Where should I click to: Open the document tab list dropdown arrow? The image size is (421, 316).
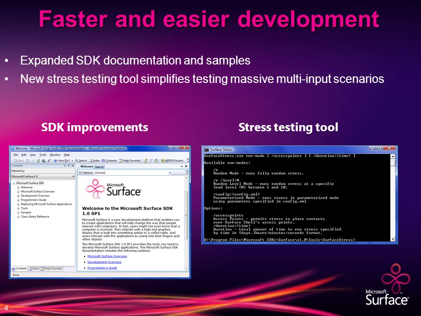[182, 166]
